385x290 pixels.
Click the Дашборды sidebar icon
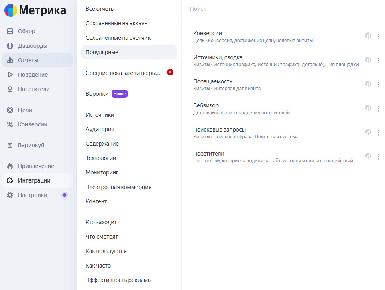point(10,46)
